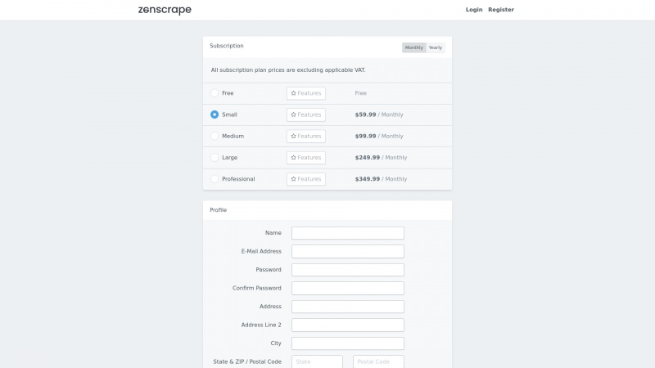Show Features for the Medium plan
Image resolution: width=655 pixels, height=368 pixels.
pos(306,136)
